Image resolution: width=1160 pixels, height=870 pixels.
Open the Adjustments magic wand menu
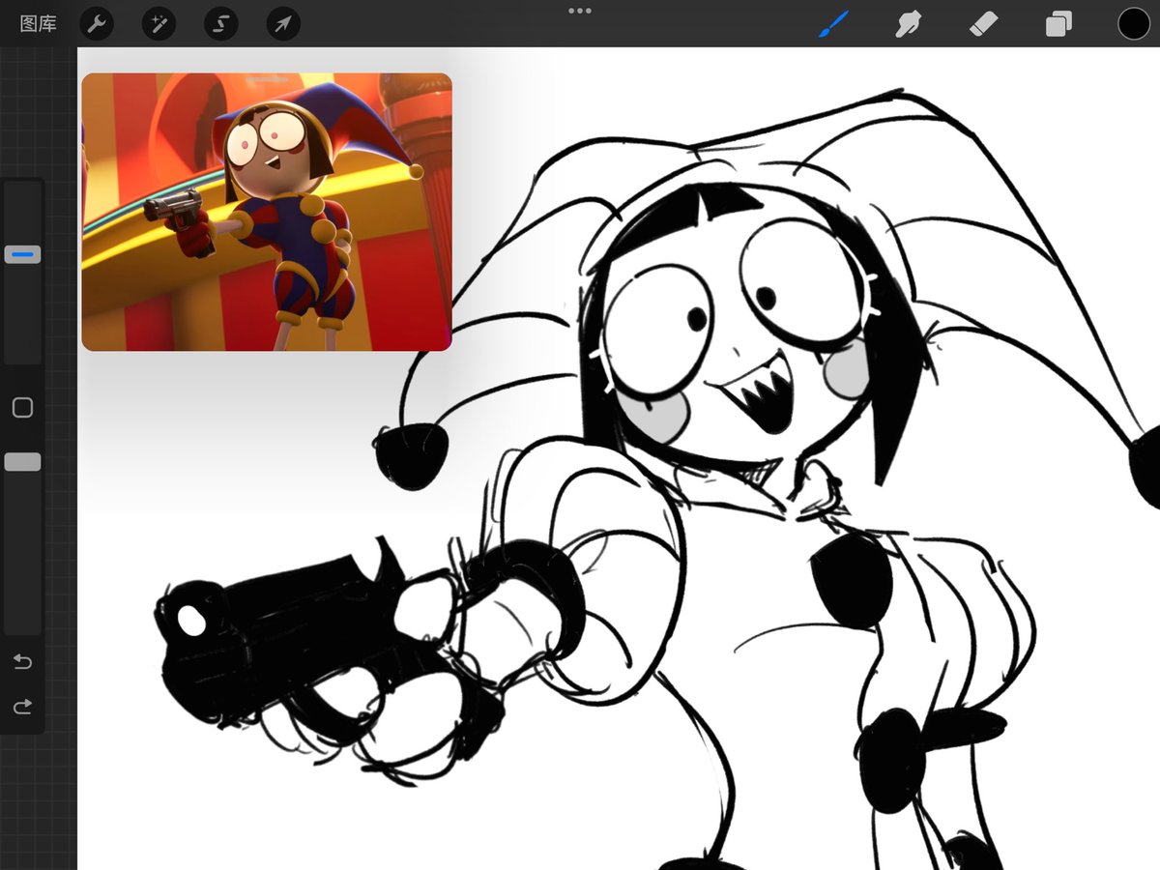(x=159, y=23)
